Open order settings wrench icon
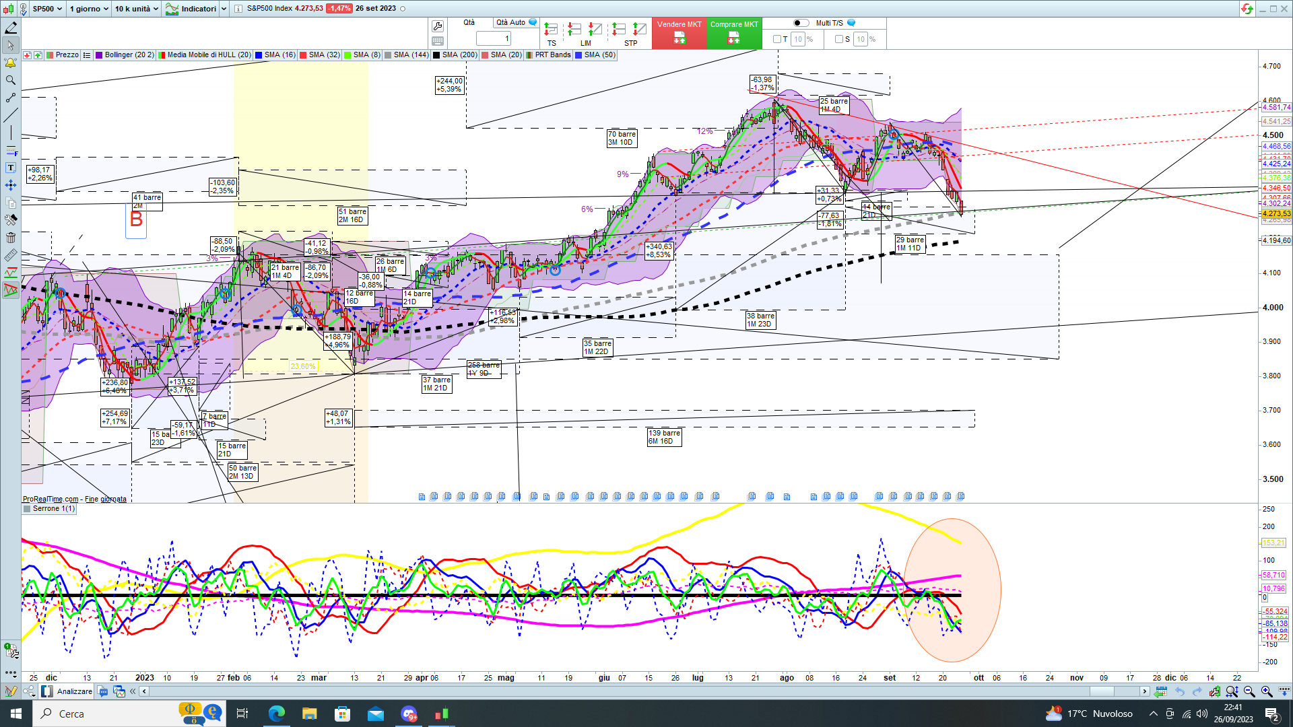This screenshot has width=1293, height=727. pos(438,26)
